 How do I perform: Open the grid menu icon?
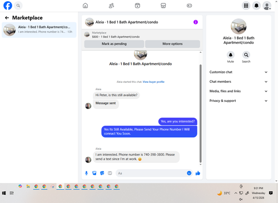246,6
